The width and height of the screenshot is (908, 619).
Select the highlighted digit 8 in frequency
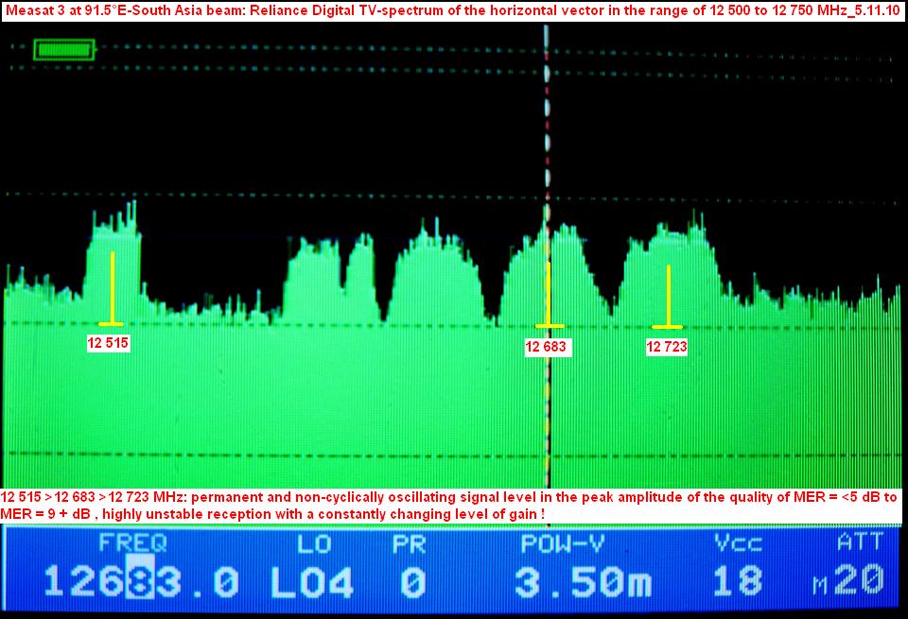tap(139, 581)
